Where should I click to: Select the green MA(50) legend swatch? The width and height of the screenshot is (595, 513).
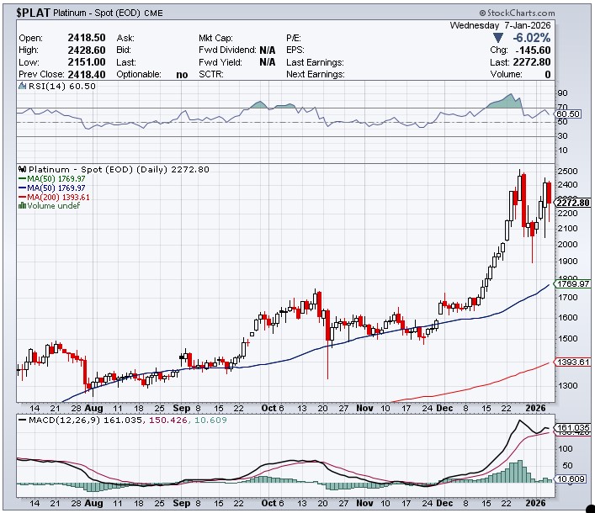click(23, 178)
